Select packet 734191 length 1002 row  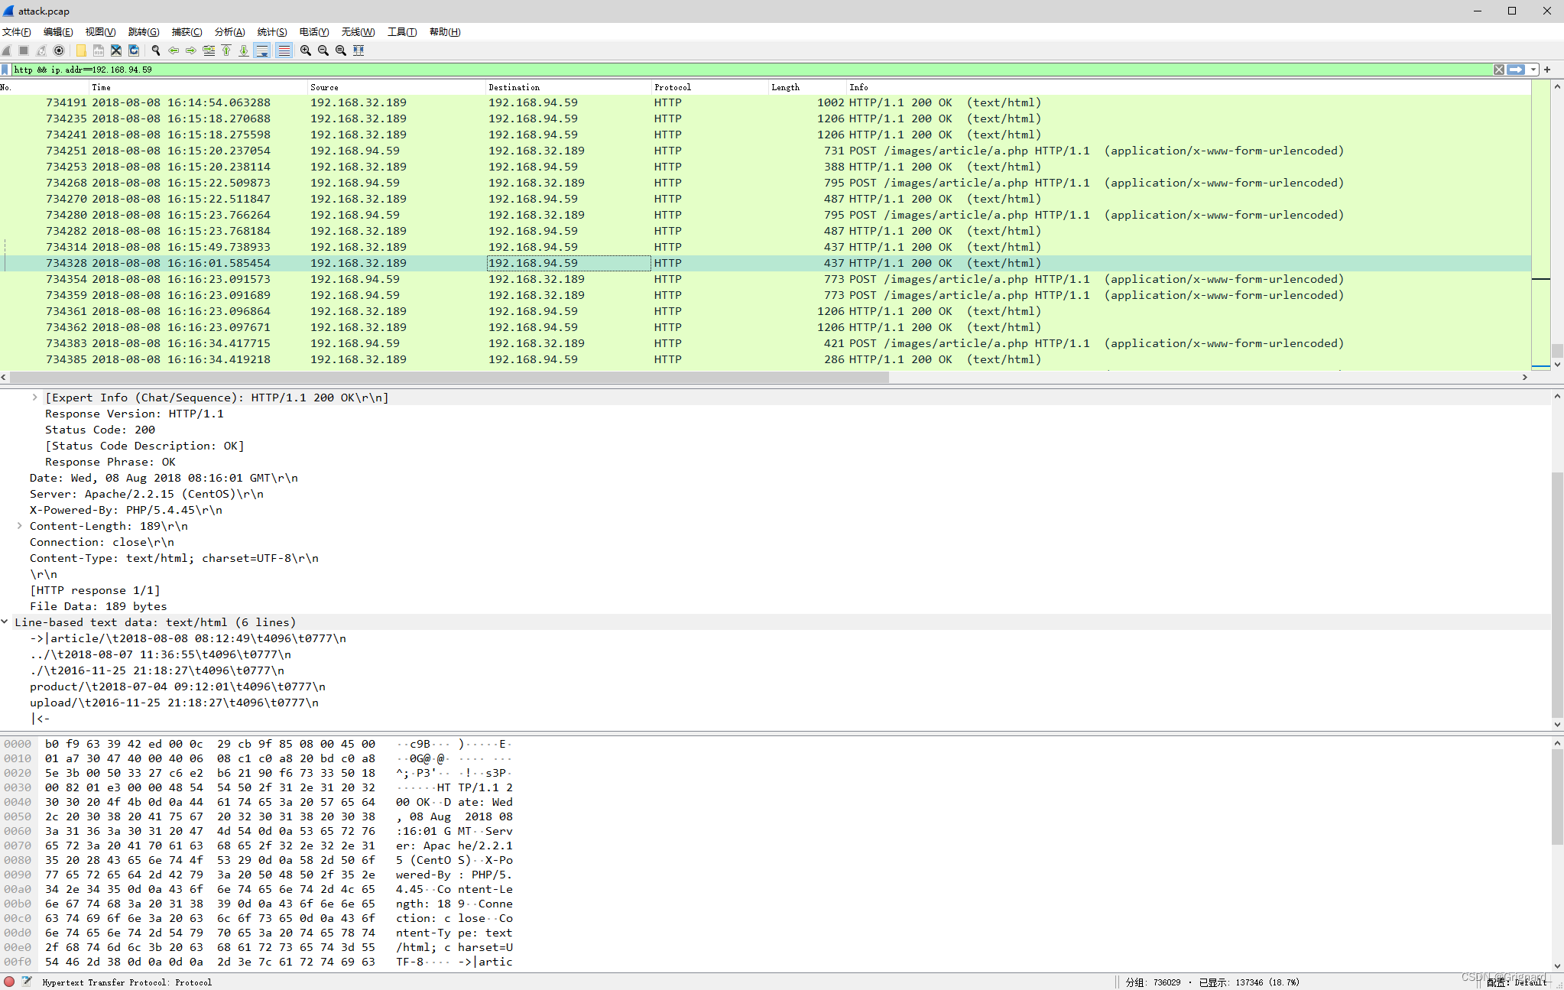pos(765,102)
